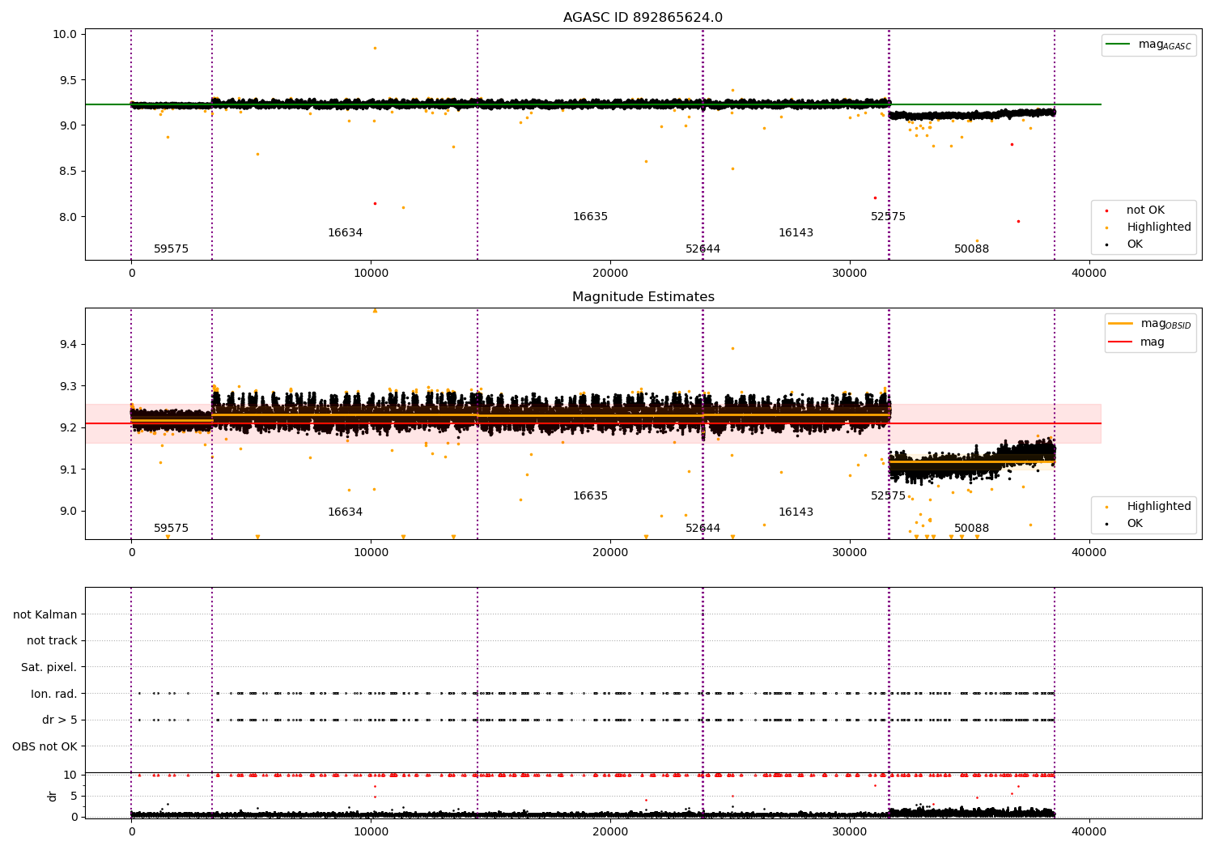The height and width of the screenshot is (850, 1214).
Task: Click the 'Magnitude Estimates' plot title
Action: [643, 297]
